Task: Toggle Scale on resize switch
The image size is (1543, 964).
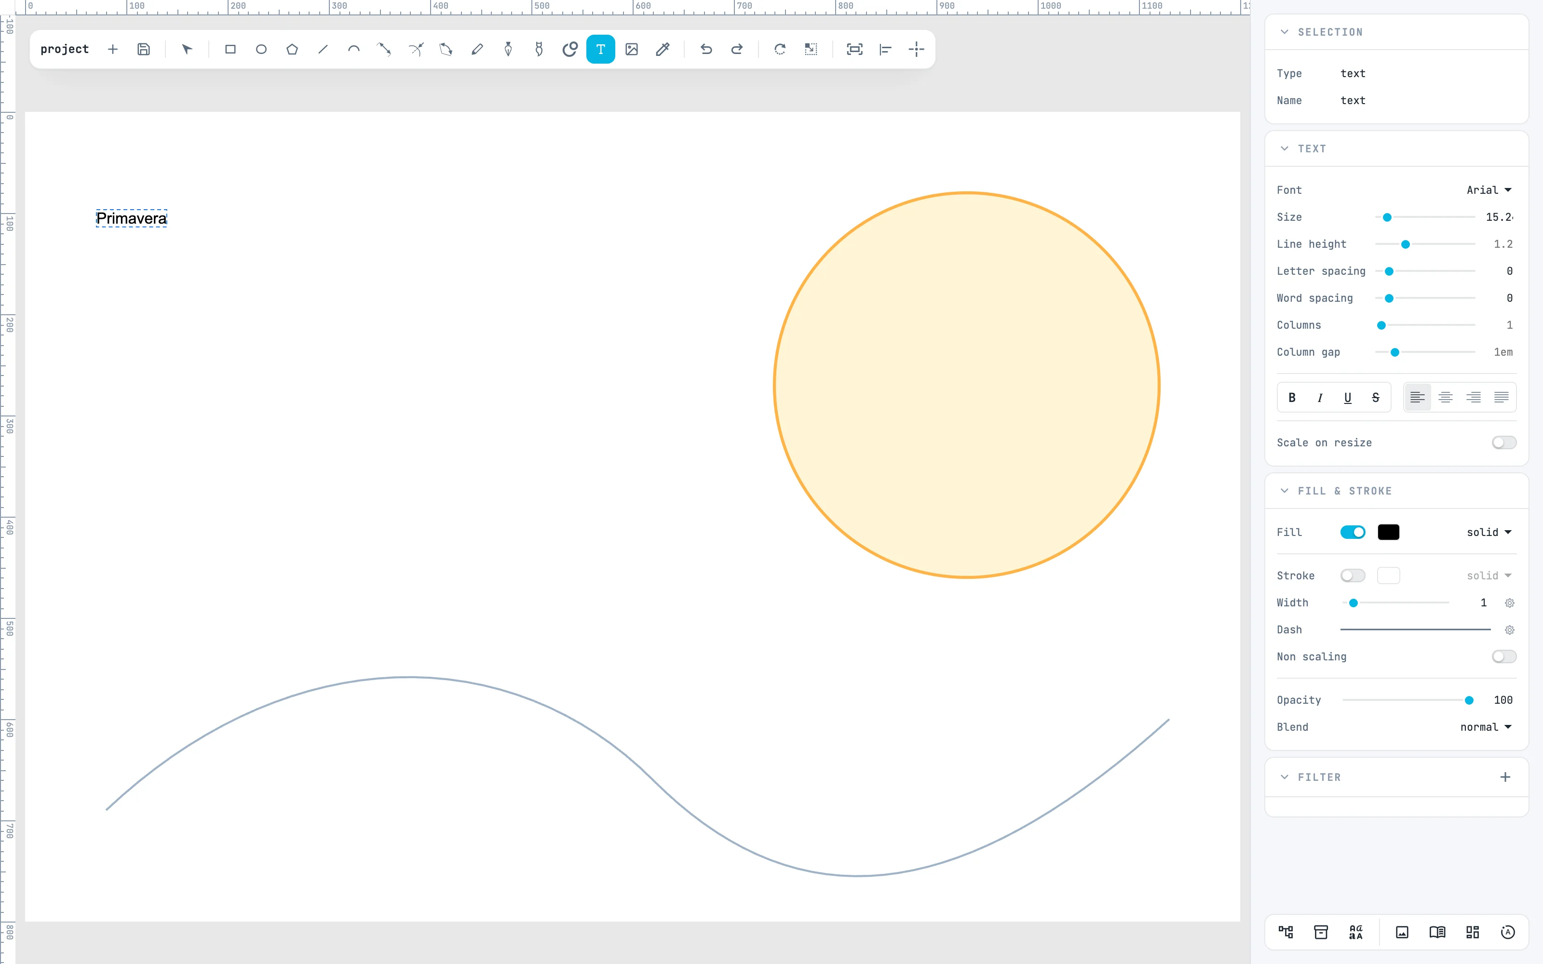Action: click(x=1503, y=442)
